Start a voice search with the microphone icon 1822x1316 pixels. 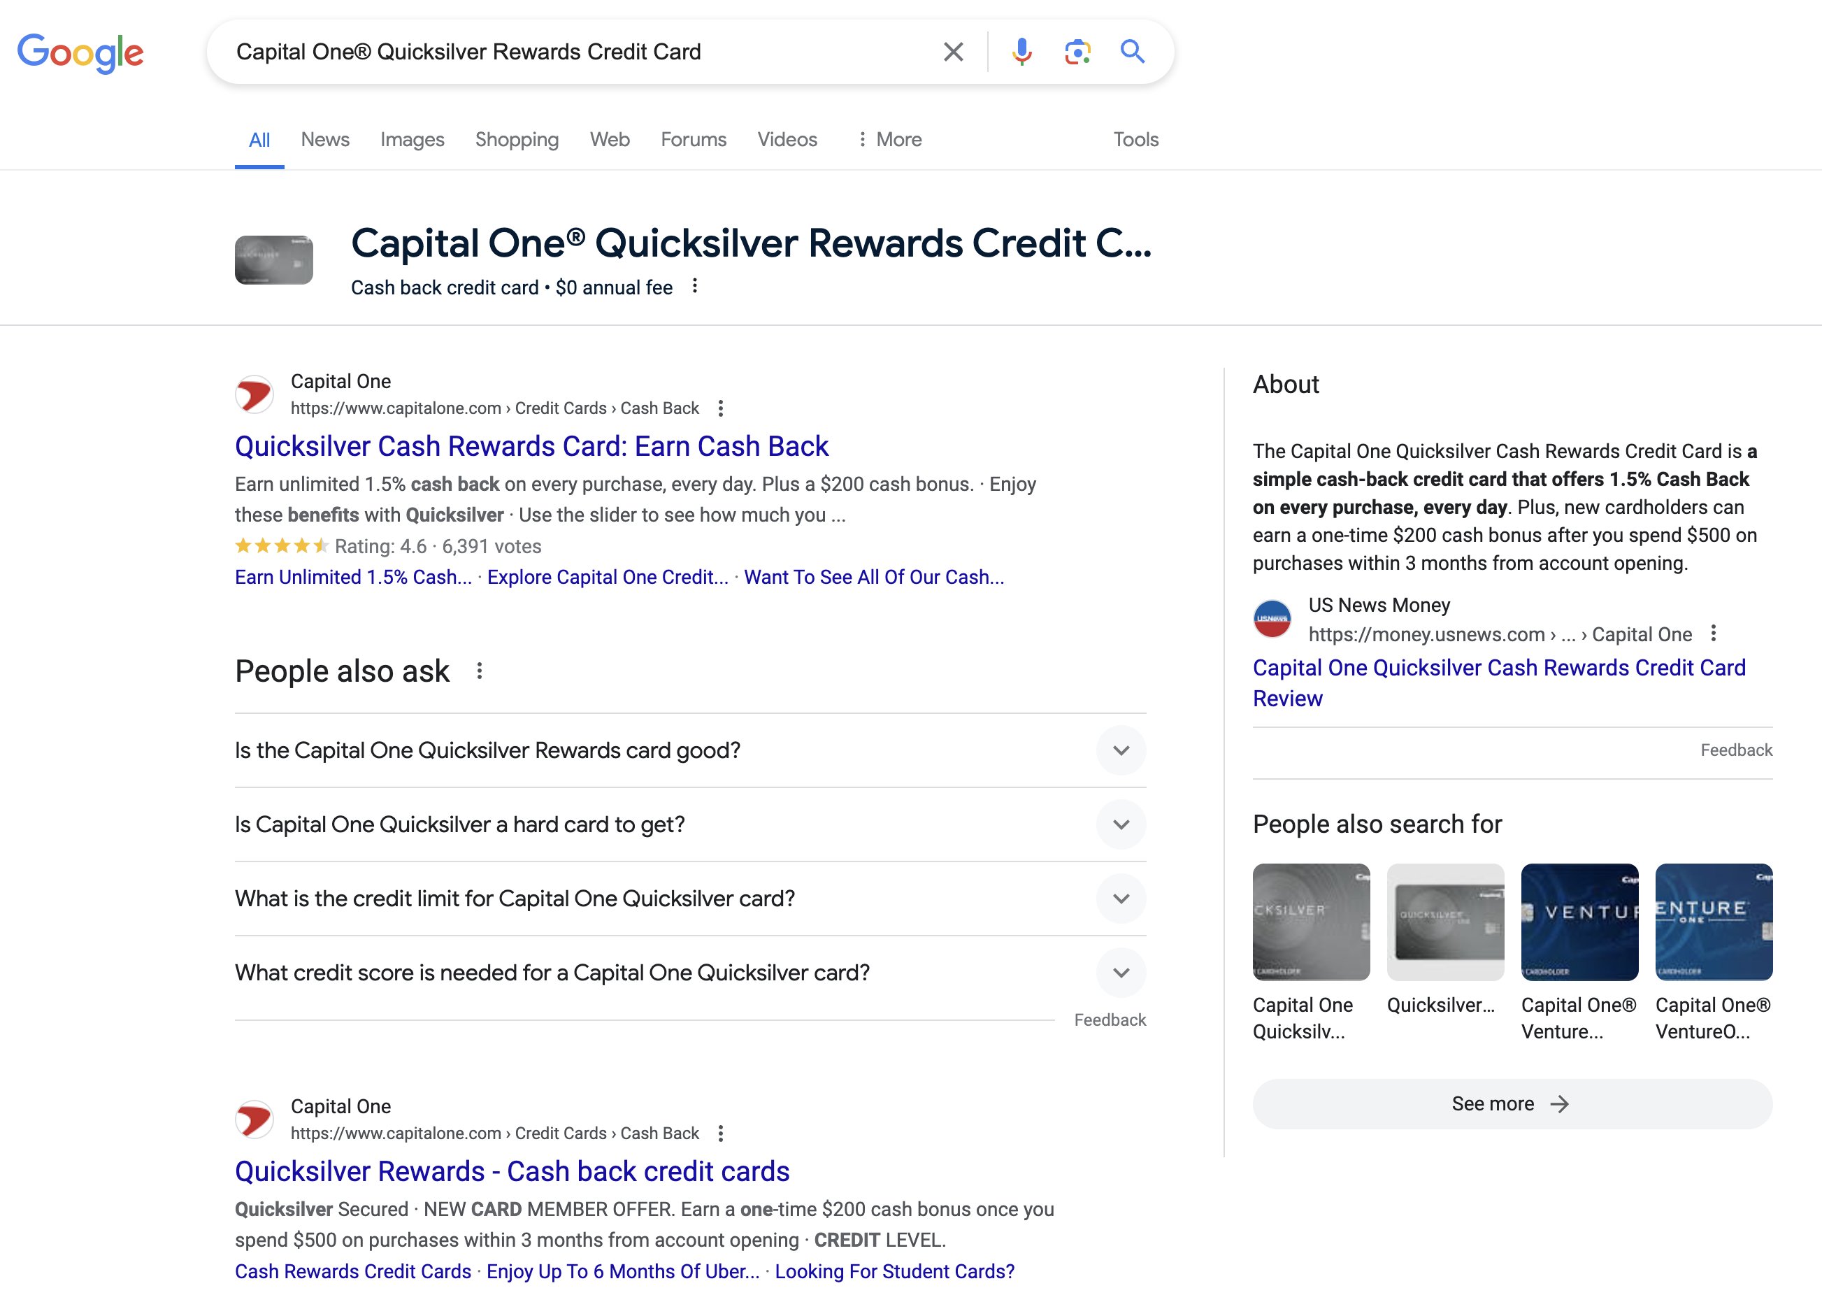point(1022,52)
